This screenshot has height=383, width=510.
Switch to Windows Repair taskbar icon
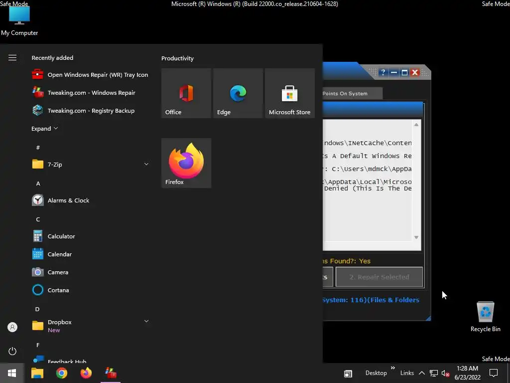[111, 373]
